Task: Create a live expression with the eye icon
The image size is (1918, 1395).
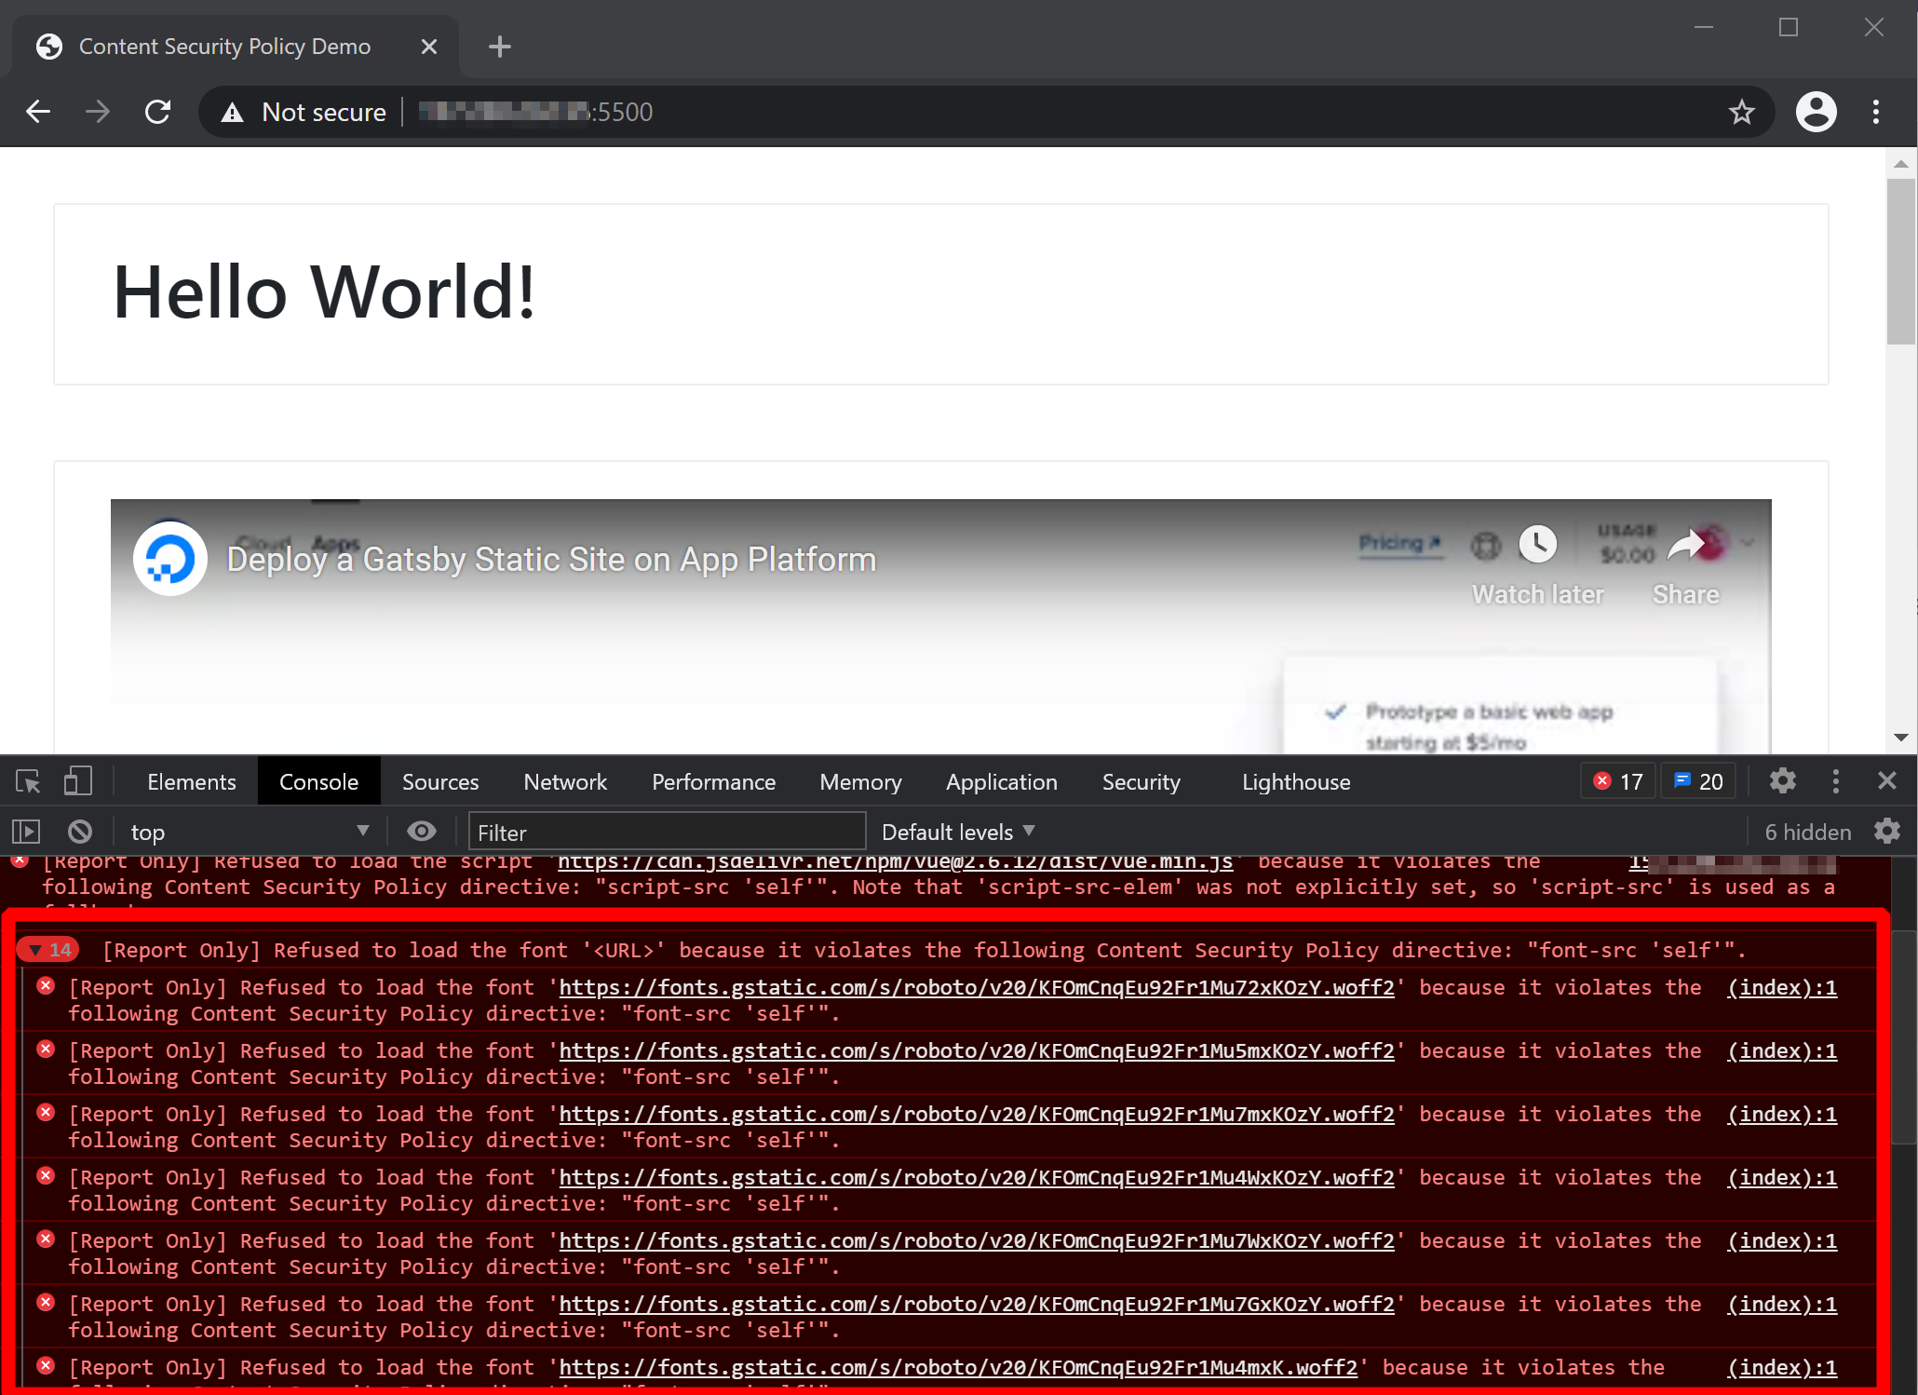Action: (x=422, y=831)
